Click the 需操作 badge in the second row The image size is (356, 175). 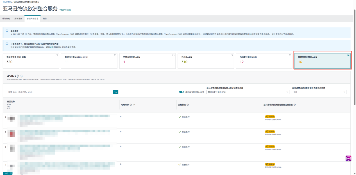(x=270, y=132)
